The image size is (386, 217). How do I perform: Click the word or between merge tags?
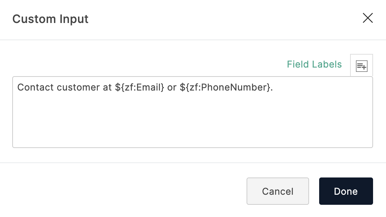172,88
